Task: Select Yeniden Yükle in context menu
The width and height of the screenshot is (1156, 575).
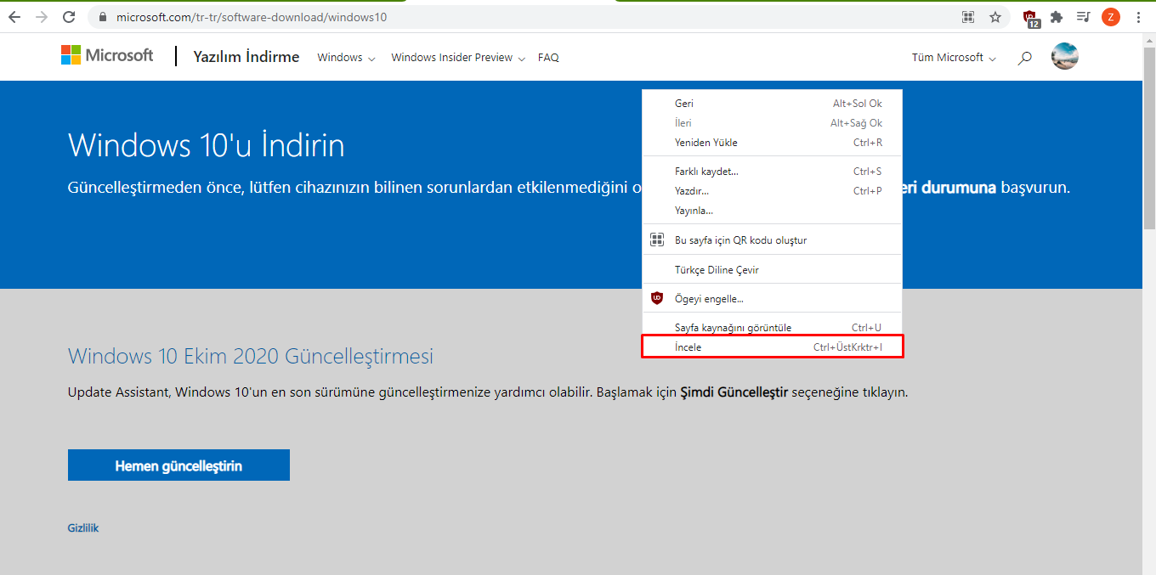Action: (x=772, y=143)
